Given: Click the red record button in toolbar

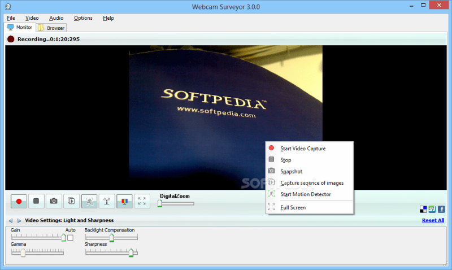Looking at the screenshot, I should tap(19, 201).
